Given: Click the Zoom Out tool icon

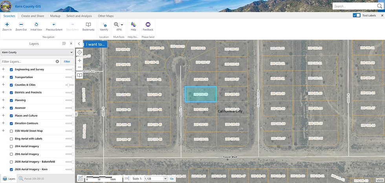Looking at the screenshot, I should [x=21, y=24].
